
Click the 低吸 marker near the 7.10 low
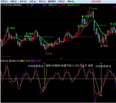[x=48, y=45]
